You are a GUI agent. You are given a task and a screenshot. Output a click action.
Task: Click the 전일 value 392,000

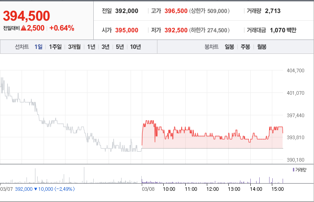[127, 11]
